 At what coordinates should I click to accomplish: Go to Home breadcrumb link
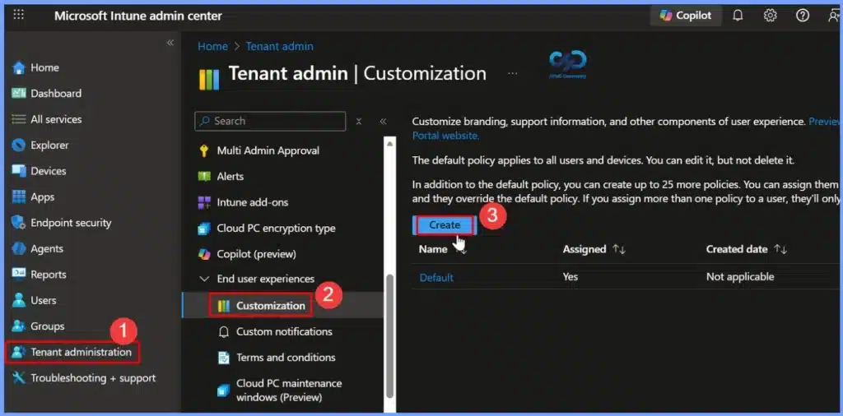pos(212,46)
